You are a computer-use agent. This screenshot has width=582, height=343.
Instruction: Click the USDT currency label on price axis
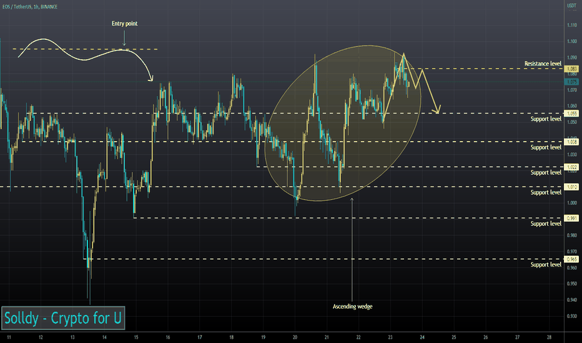[x=571, y=6]
